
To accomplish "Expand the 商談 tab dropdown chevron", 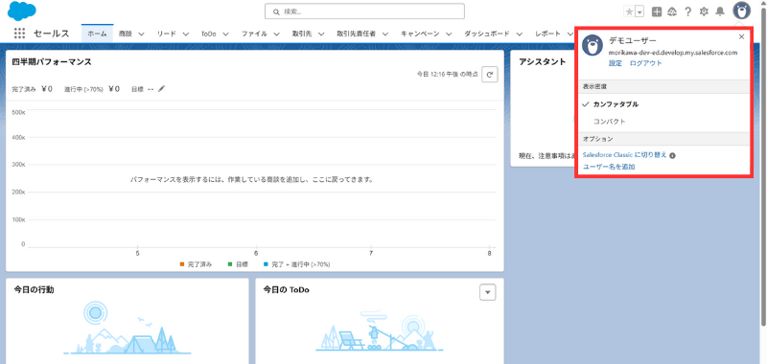I will [x=141, y=34].
